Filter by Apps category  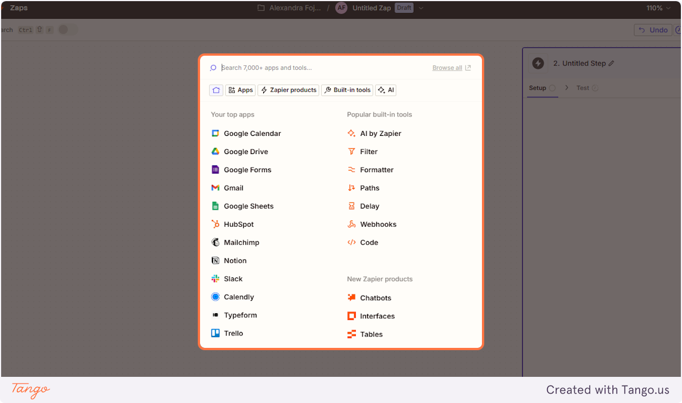click(240, 90)
